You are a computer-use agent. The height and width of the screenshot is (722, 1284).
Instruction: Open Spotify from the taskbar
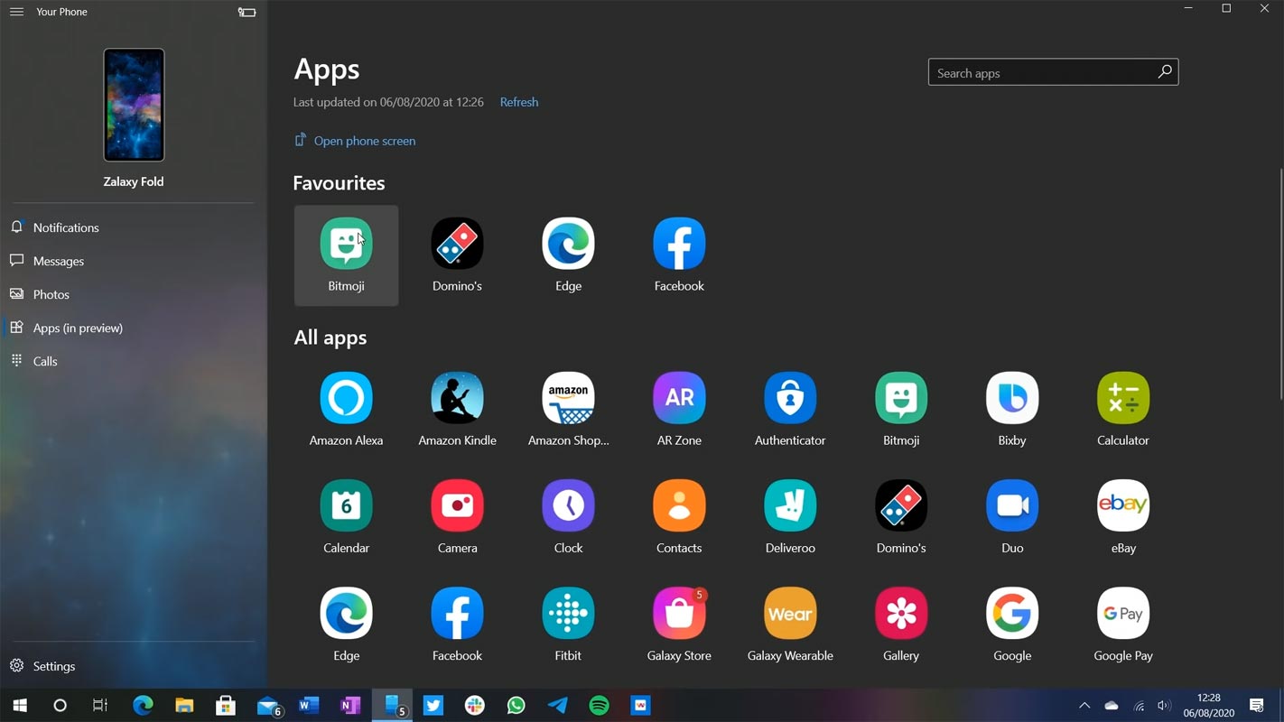(599, 705)
